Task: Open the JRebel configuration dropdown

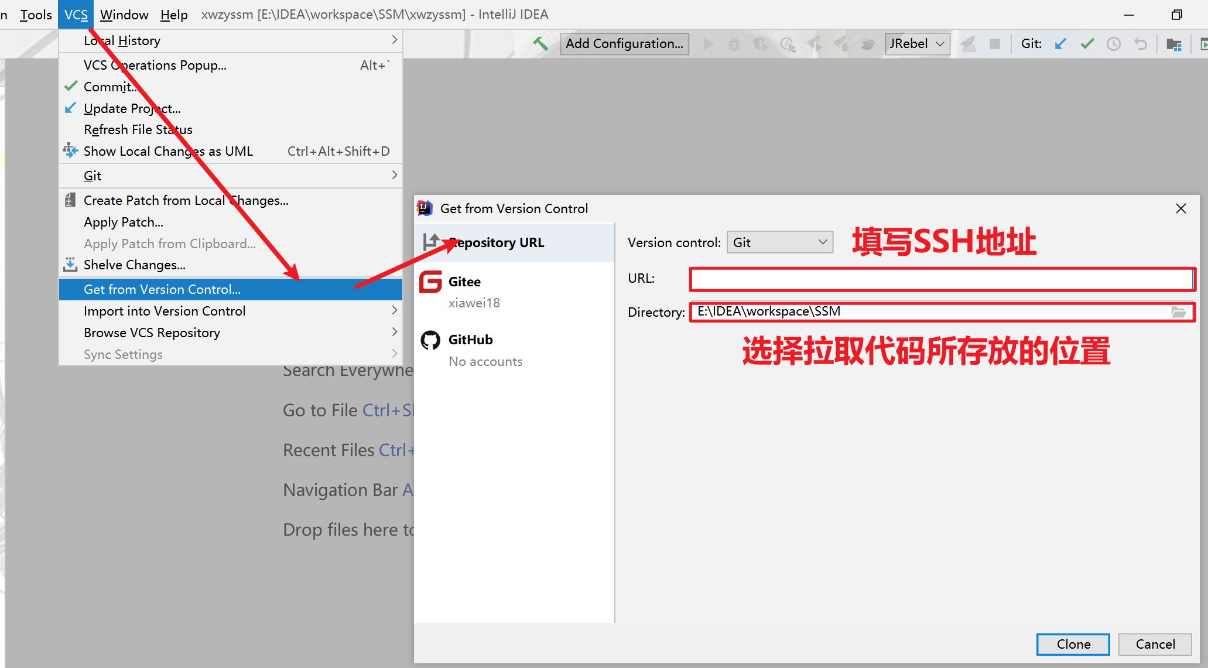Action: point(917,44)
